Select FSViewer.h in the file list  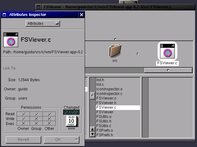pyautogui.click(x=106, y=103)
